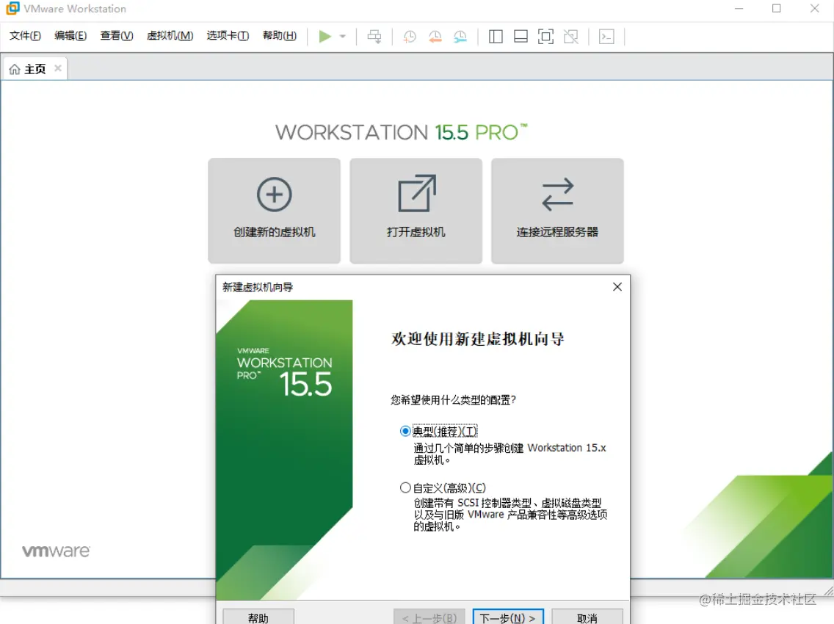
Task: Open the 虚拟机(M) menu
Action: (170, 36)
